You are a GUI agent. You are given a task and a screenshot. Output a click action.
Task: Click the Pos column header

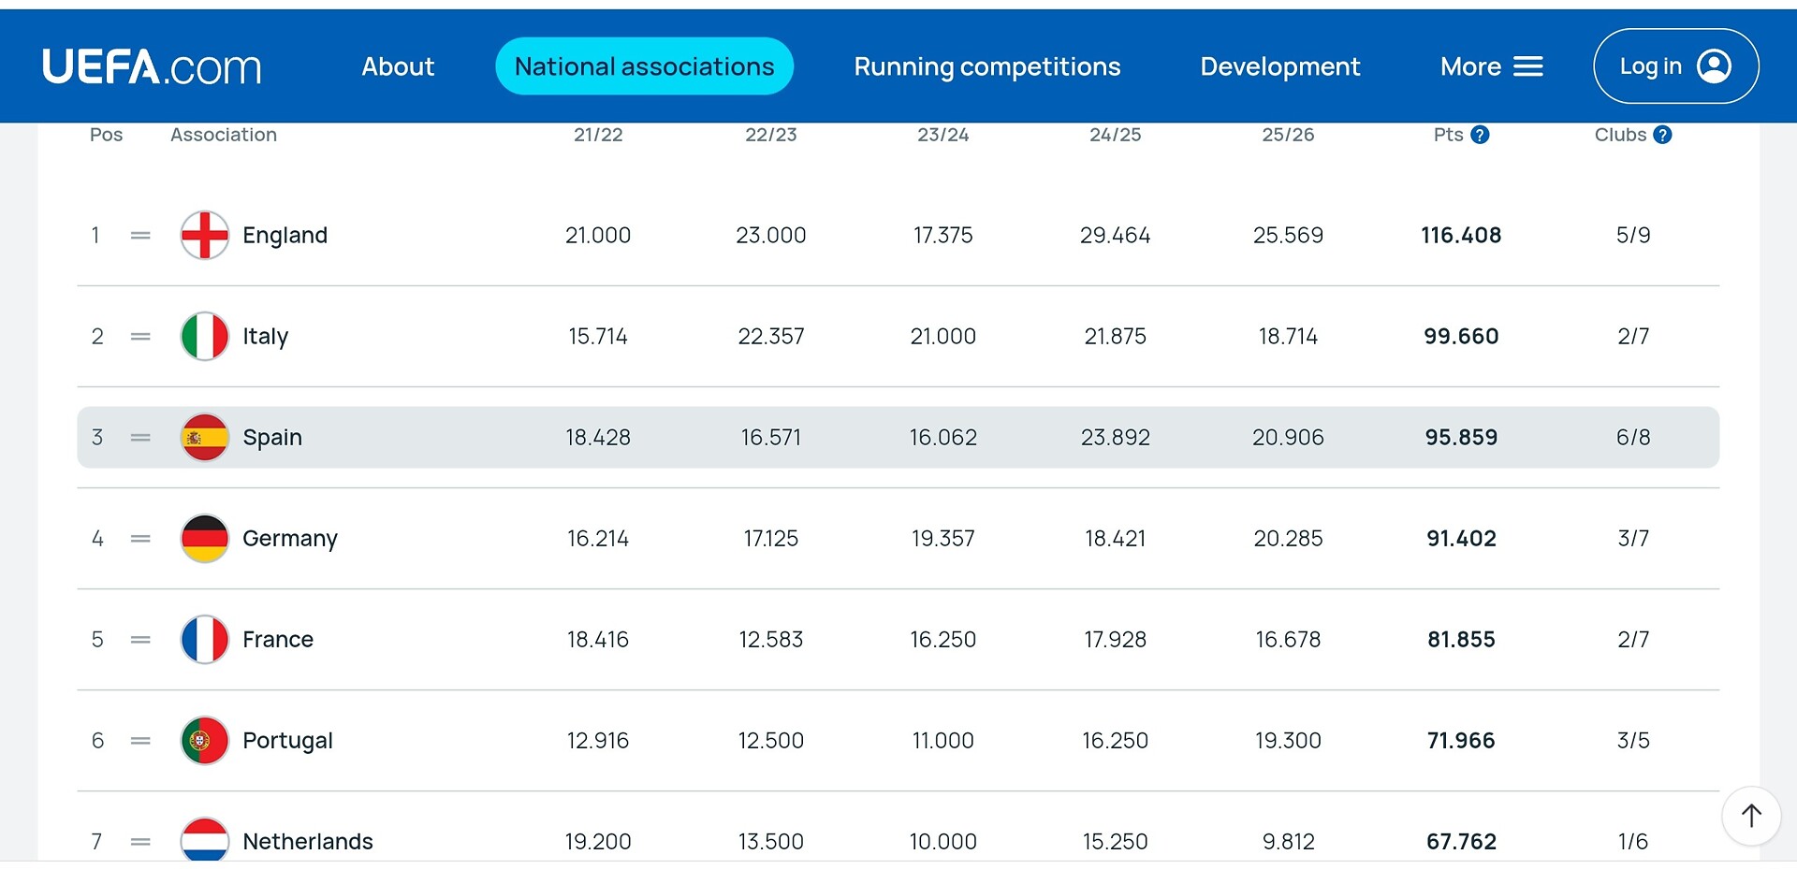[x=106, y=135]
